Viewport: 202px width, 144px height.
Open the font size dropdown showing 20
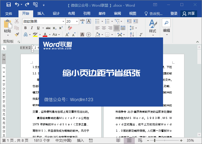[x=77, y=21]
